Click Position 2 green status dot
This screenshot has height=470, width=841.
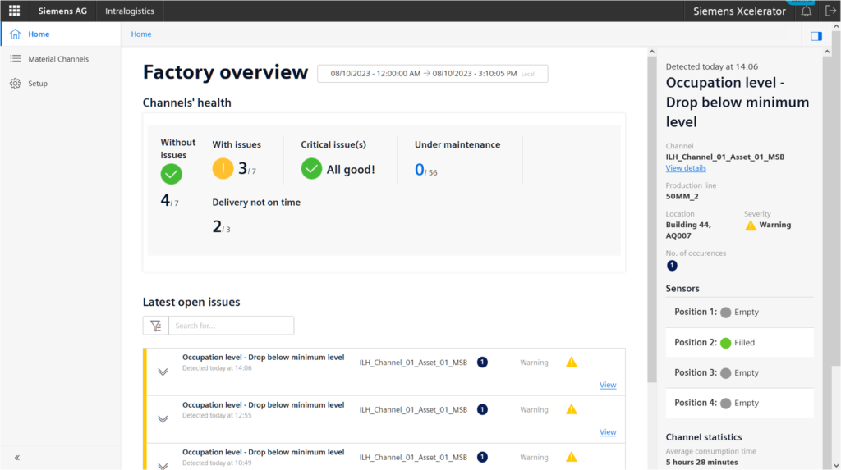(726, 343)
